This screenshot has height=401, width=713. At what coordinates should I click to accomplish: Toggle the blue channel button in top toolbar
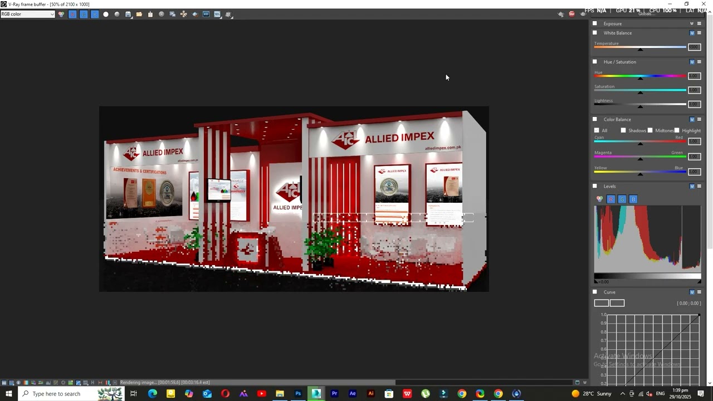95,14
